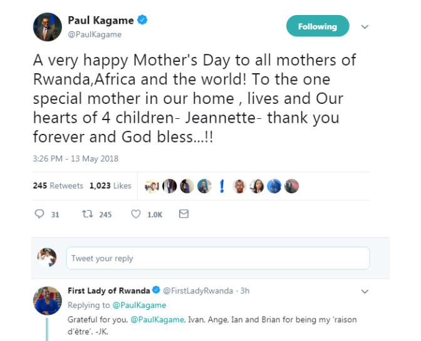Viewport: 421px width, 341px height.
Task: Click the First Lady of Rwanda name
Action: click(108, 291)
